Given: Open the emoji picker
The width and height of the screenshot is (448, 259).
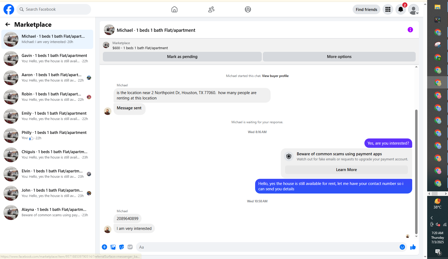Looking at the screenshot, I should tap(402, 247).
